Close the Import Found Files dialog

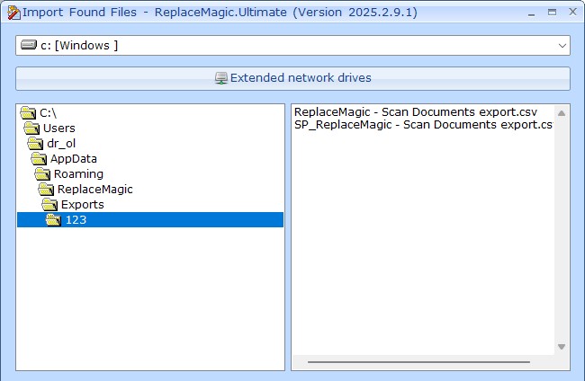pos(571,13)
